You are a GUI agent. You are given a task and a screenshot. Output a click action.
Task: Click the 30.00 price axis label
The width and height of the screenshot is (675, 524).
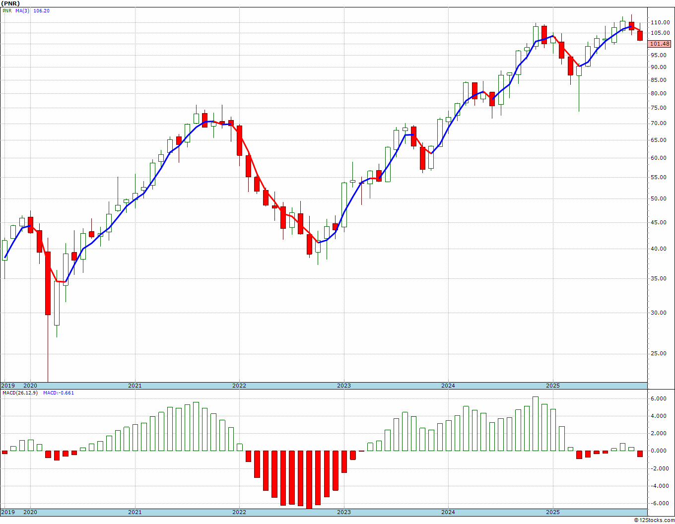[659, 313]
